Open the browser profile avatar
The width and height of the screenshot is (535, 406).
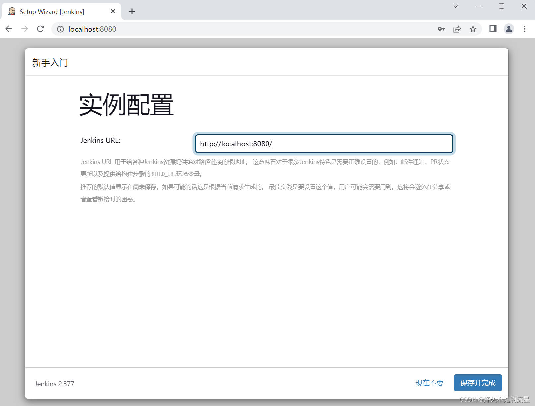point(509,29)
